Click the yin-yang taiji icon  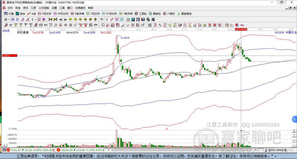pyautogui.click(x=237, y=25)
